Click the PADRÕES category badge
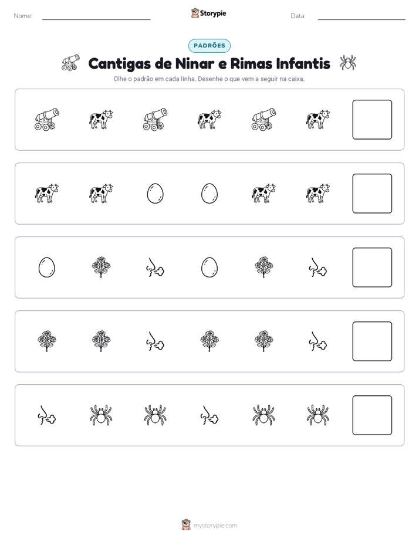 click(209, 46)
